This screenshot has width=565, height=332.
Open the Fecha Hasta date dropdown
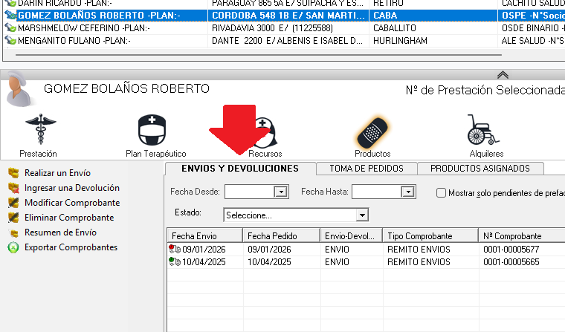point(407,192)
